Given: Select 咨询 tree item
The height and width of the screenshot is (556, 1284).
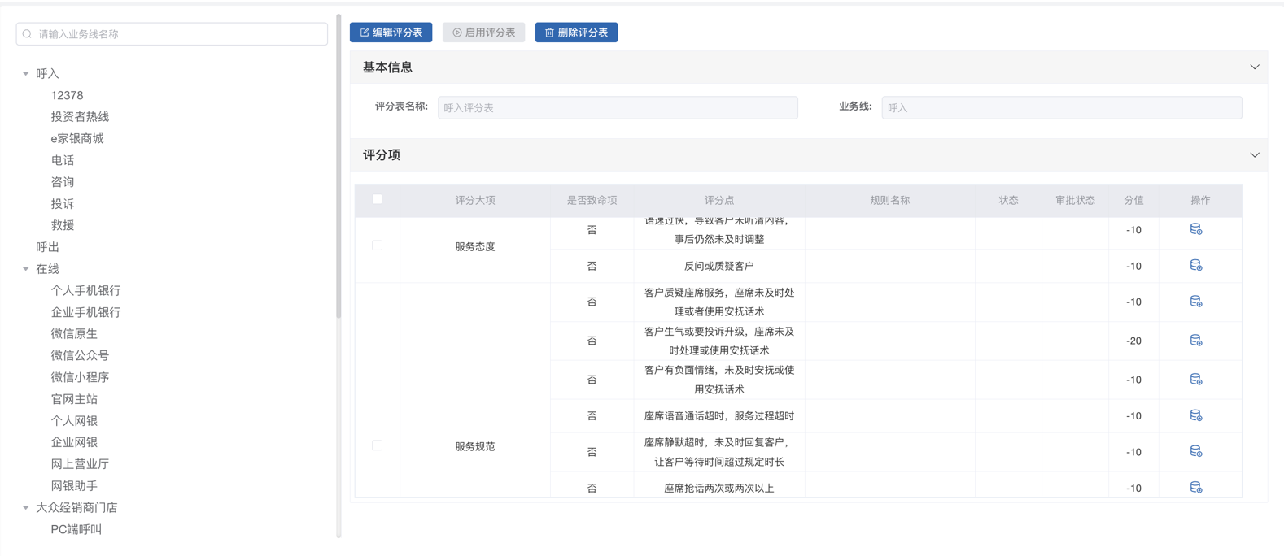Looking at the screenshot, I should (63, 182).
